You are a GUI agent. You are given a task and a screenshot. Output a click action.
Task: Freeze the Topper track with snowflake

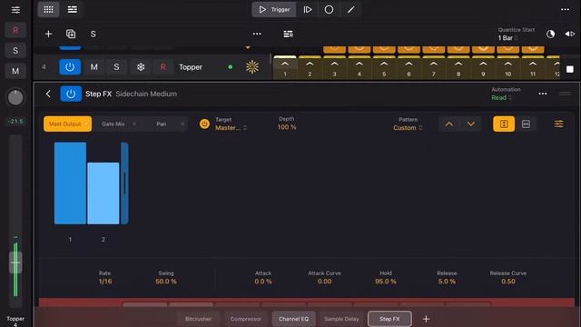(x=141, y=67)
